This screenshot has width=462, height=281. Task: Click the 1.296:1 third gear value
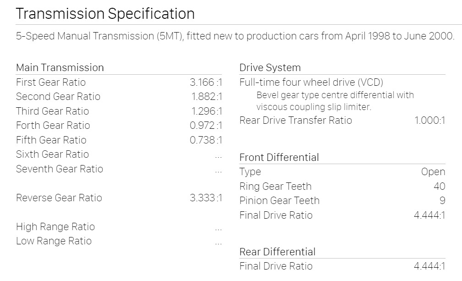tap(207, 111)
